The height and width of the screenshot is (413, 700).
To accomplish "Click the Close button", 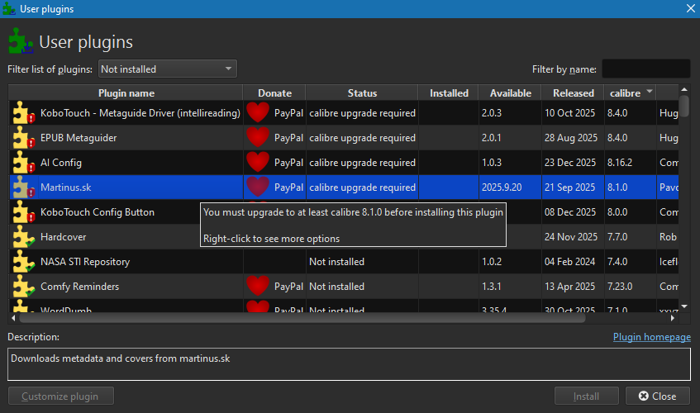I will [x=658, y=396].
